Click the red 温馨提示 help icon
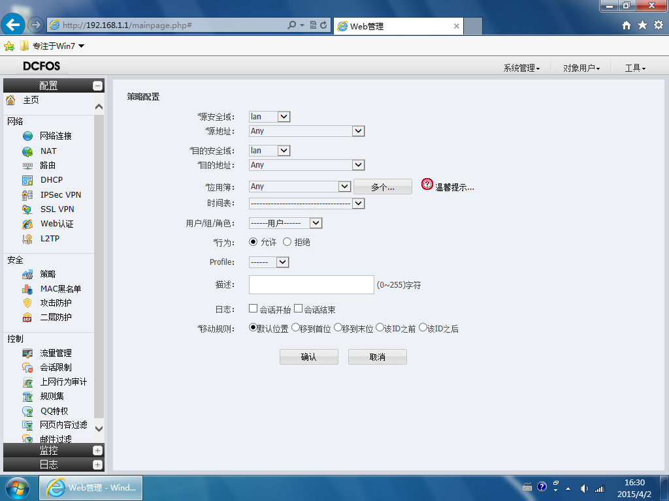This screenshot has height=501, width=669. coord(427,184)
